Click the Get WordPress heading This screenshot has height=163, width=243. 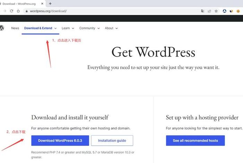[153, 52]
